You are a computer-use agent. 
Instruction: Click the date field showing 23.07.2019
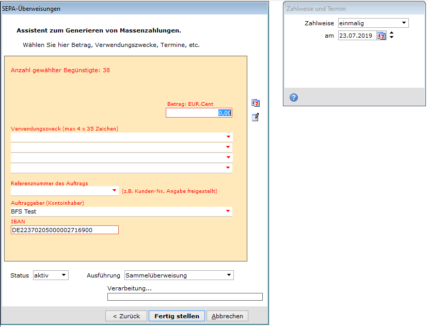tap(357, 36)
